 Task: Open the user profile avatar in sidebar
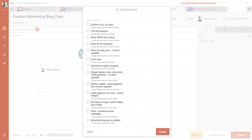click(4, 4)
